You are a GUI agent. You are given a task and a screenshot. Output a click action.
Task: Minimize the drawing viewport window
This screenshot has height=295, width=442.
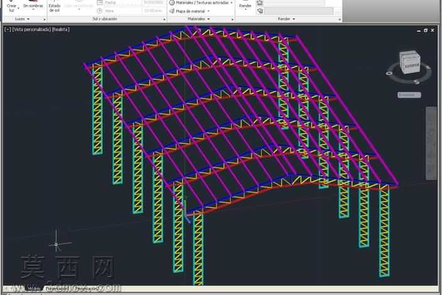(419, 30)
